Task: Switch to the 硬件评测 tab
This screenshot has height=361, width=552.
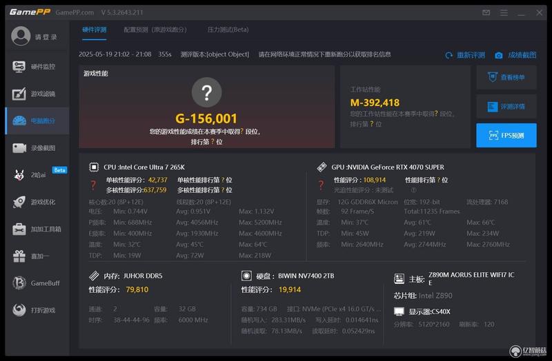Action: [x=95, y=30]
